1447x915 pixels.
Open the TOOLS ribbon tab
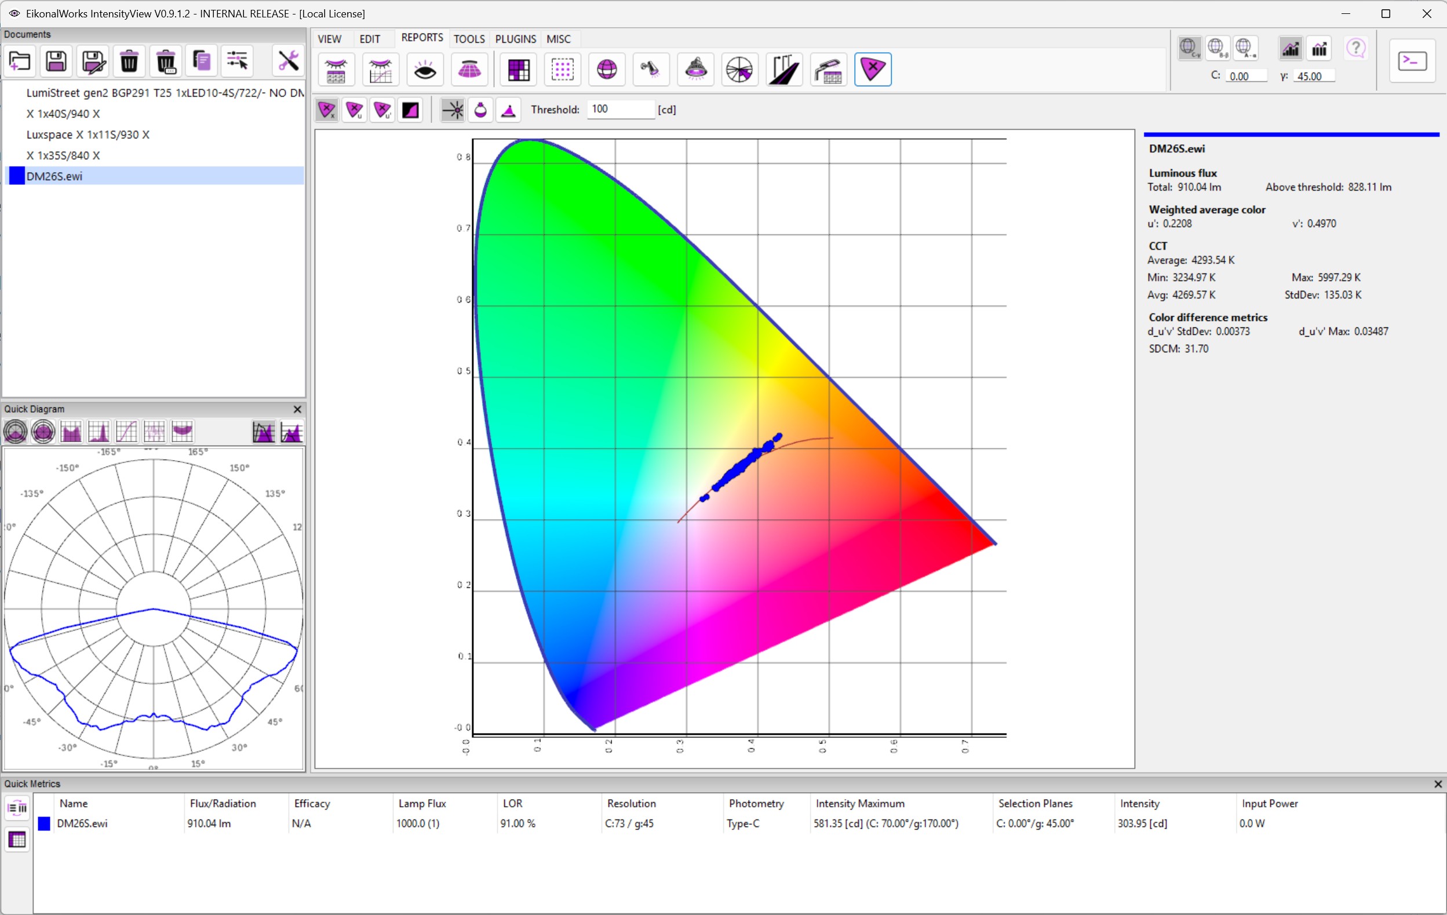coord(469,39)
